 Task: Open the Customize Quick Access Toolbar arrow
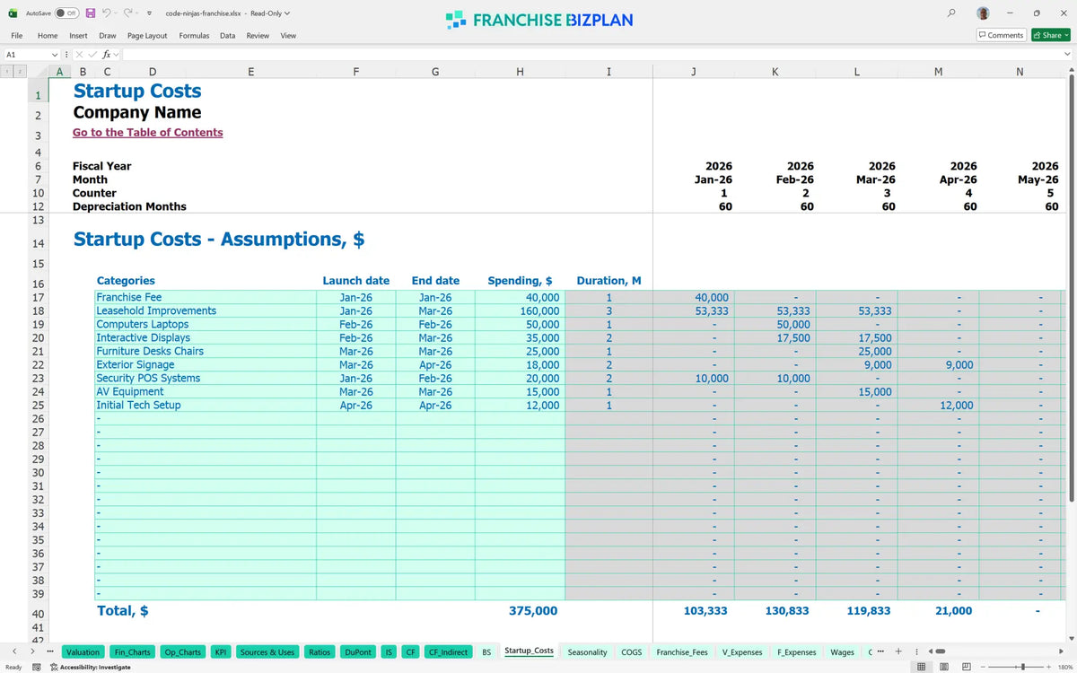(x=148, y=13)
